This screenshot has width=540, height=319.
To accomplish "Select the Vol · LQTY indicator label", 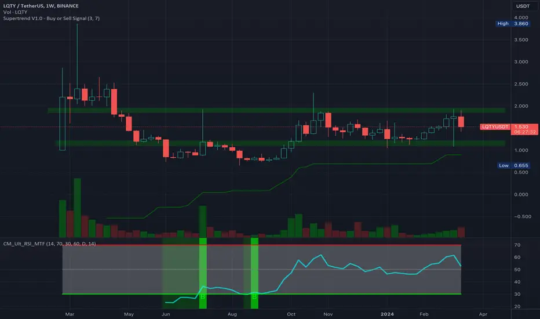I will [15, 12].
